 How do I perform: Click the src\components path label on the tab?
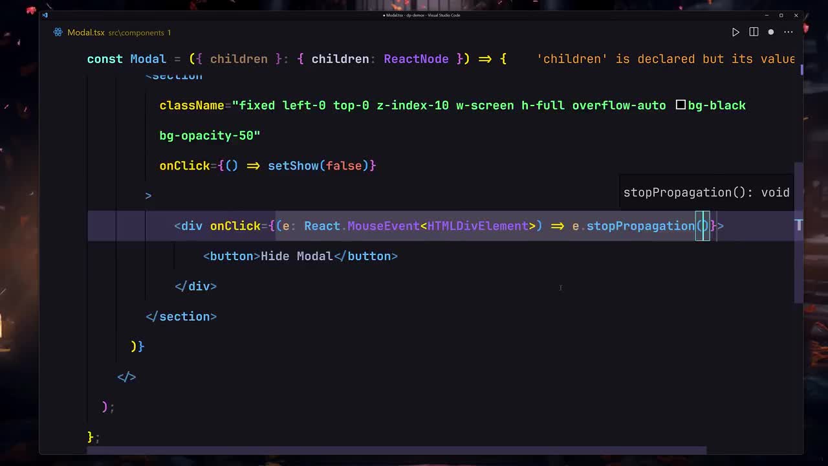[136, 32]
